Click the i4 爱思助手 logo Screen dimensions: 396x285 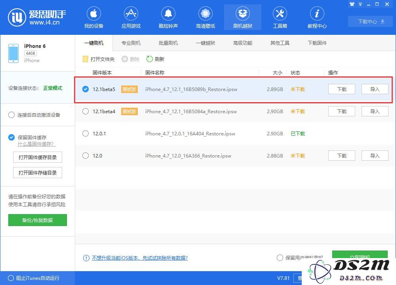coord(37,17)
